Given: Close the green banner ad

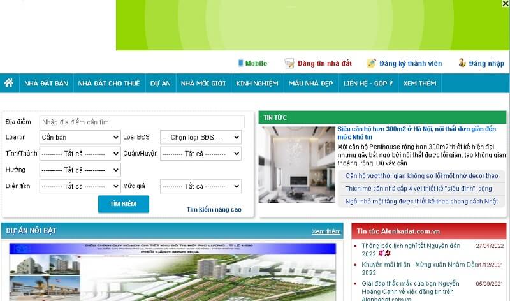Looking at the screenshot, I should point(506,4).
